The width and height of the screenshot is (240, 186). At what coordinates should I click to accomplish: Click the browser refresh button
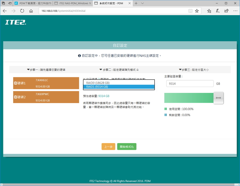click(22, 11)
